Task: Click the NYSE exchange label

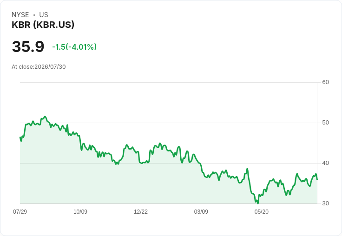Action: pyautogui.click(x=20, y=15)
